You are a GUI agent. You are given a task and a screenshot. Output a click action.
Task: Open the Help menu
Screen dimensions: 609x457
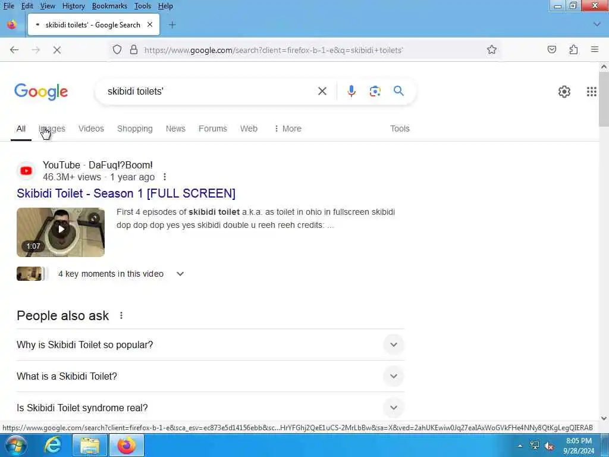165,6
